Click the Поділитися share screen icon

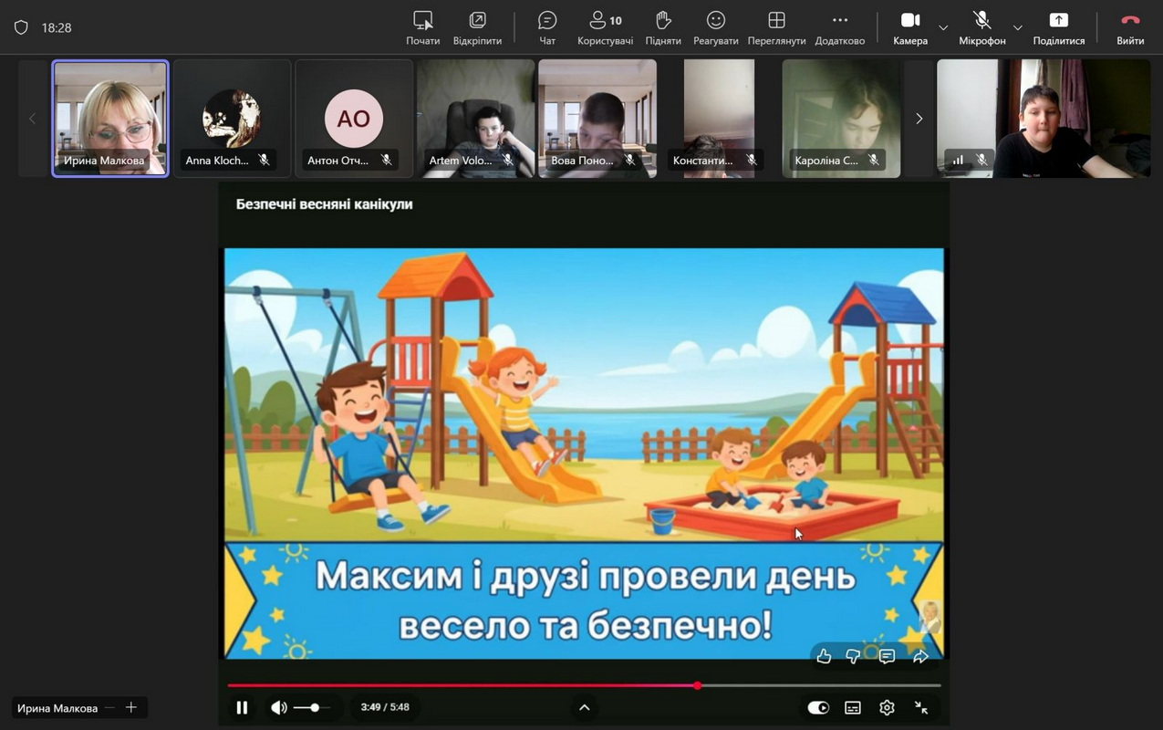click(1058, 21)
